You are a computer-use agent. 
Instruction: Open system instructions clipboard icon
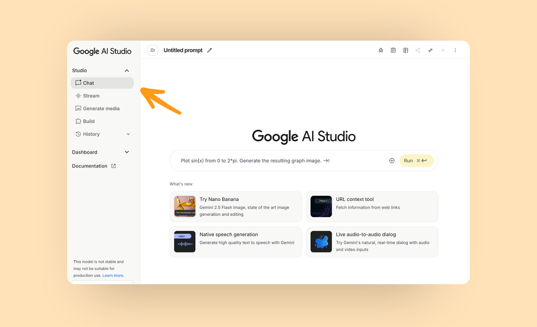[393, 50]
